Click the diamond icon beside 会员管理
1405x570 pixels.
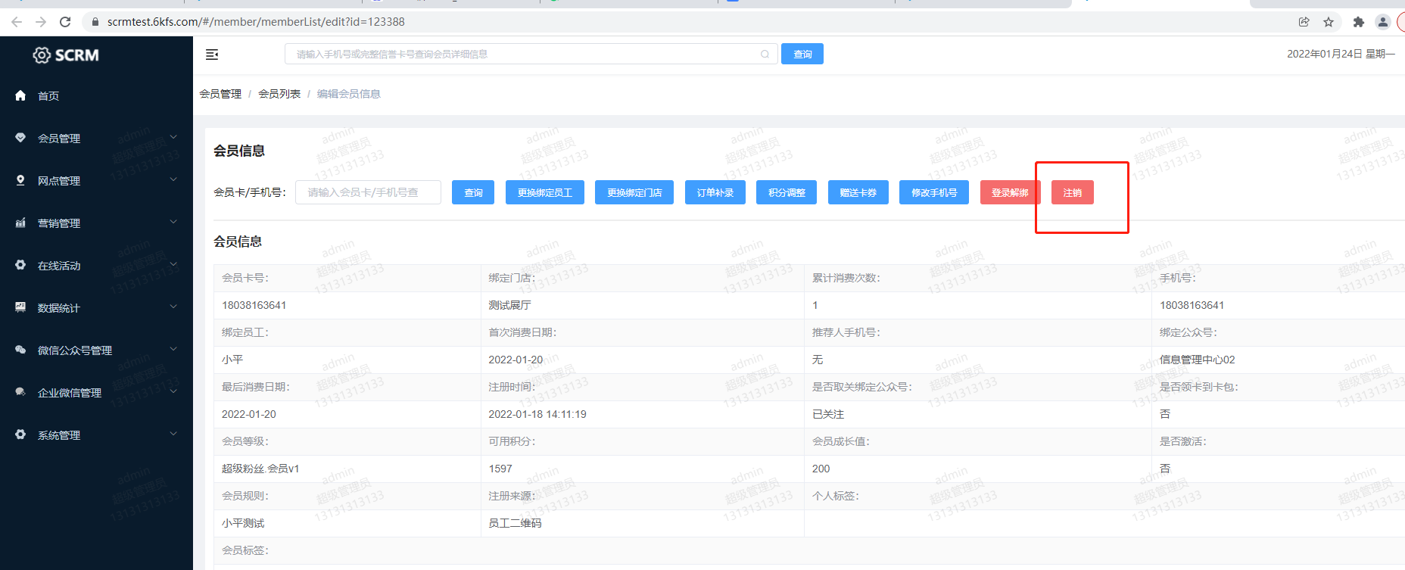click(20, 138)
